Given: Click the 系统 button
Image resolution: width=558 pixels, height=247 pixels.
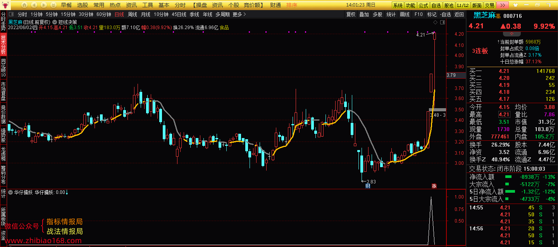Looking at the screenshot, I should [x=398, y=5].
